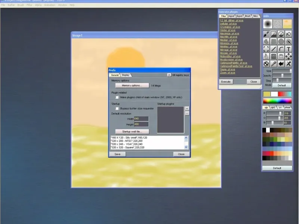
Task: Select the four-arrow move tool
Action: [x=289, y=56]
